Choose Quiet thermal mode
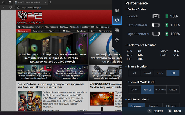185x115 pixels. coord(134,89)
